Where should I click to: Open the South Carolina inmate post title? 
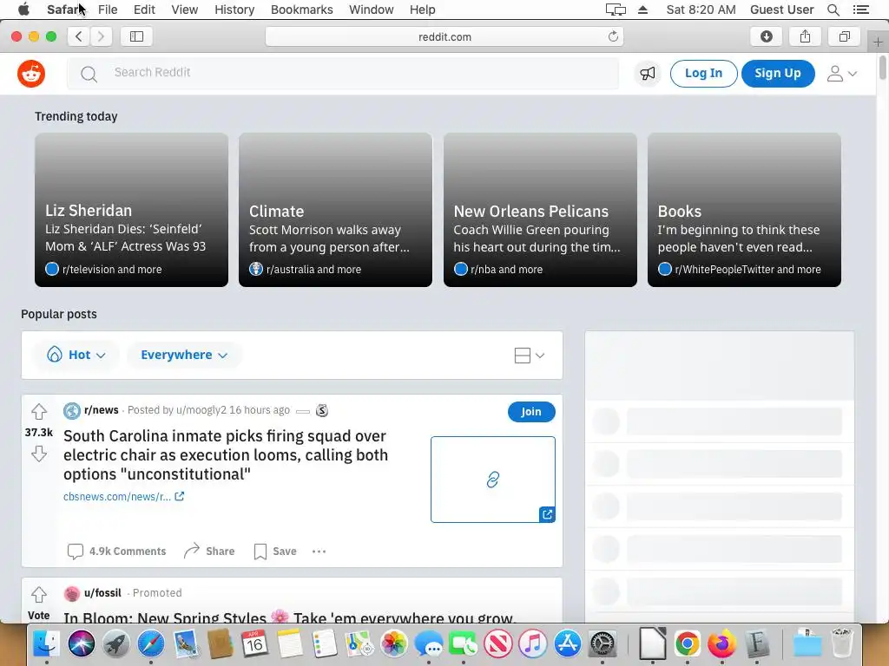(226, 454)
